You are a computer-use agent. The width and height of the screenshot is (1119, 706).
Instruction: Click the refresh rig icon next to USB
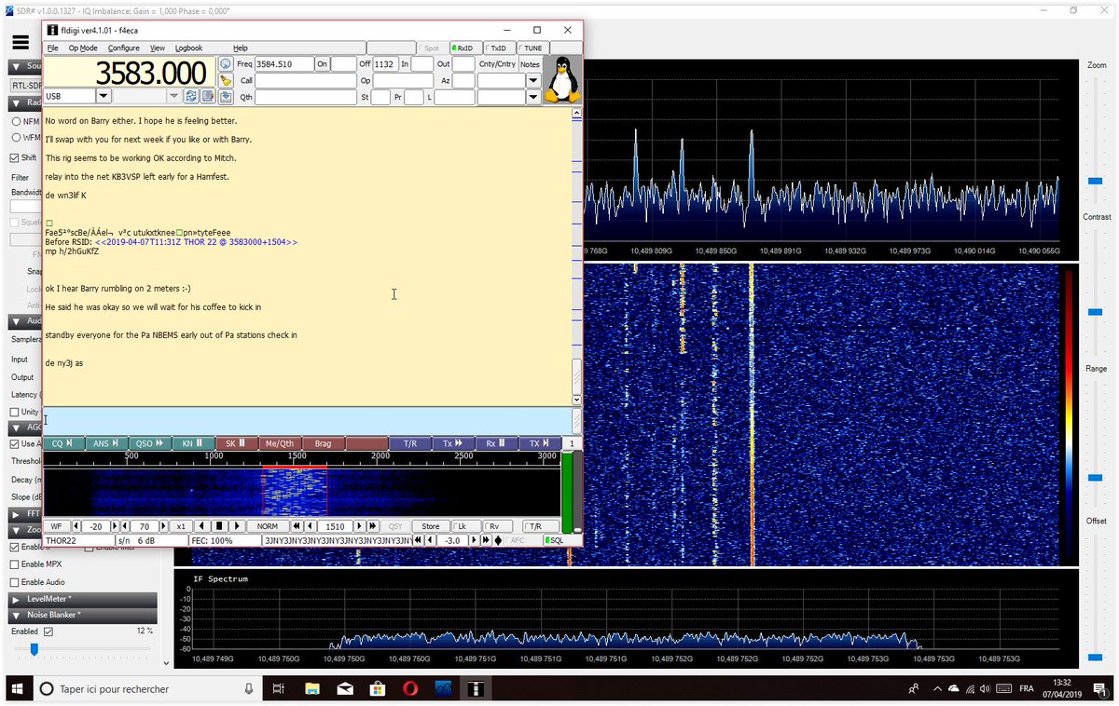tap(191, 96)
